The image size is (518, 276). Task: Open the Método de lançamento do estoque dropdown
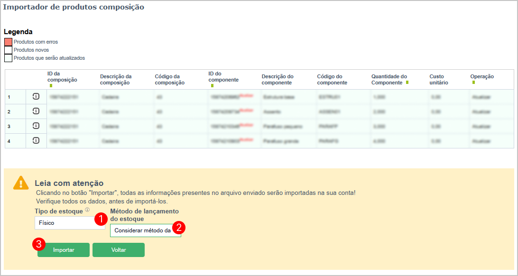coord(145,231)
